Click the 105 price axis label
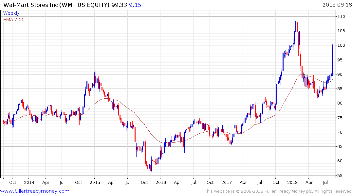 [341, 31]
